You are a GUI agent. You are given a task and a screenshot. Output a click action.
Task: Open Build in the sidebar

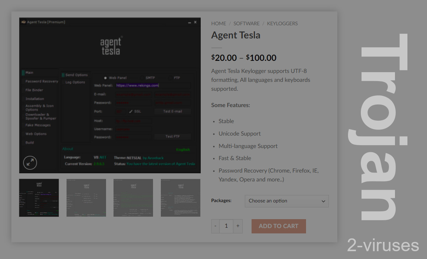30,142
